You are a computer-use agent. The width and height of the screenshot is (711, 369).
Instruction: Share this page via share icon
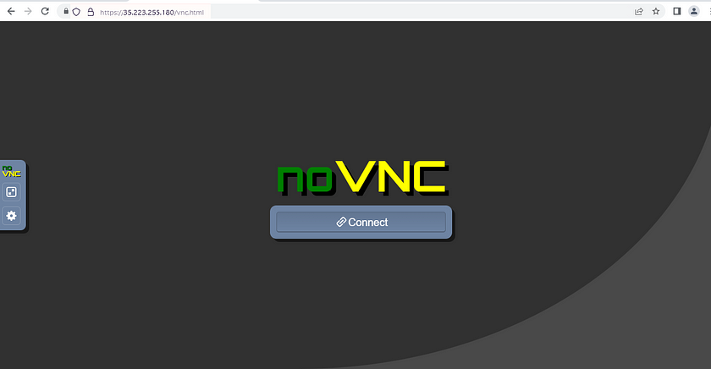click(639, 11)
